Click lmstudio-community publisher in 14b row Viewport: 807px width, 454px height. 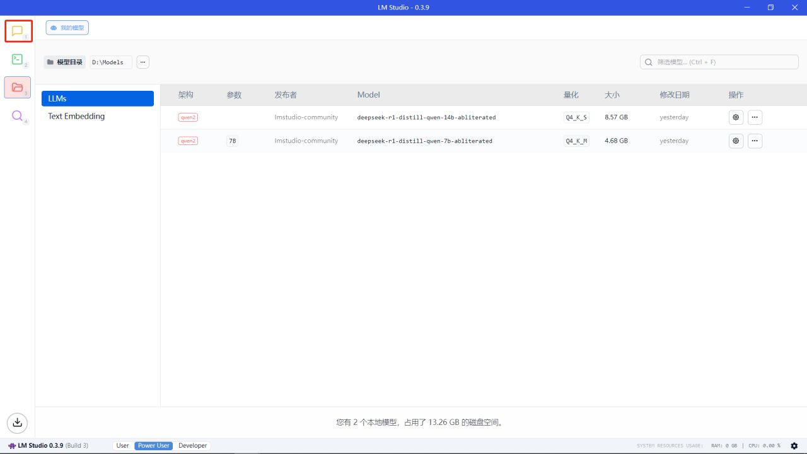coord(306,117)
